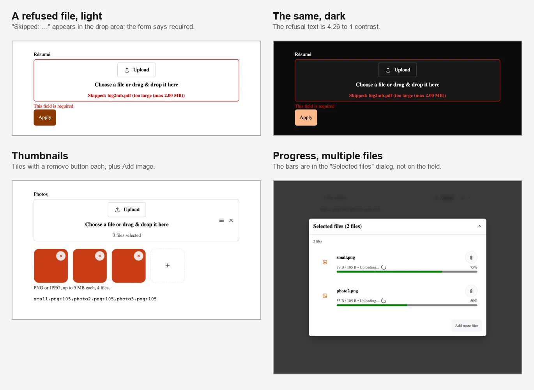Click Apply in the dark form
The width and height of the screenshot is (534, 390).
[306, 118]
